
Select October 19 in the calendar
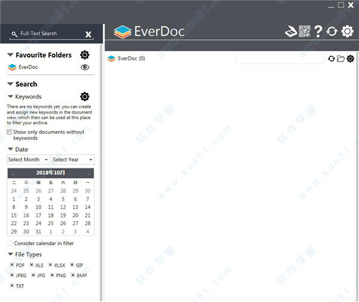click(x=63, y=215)
